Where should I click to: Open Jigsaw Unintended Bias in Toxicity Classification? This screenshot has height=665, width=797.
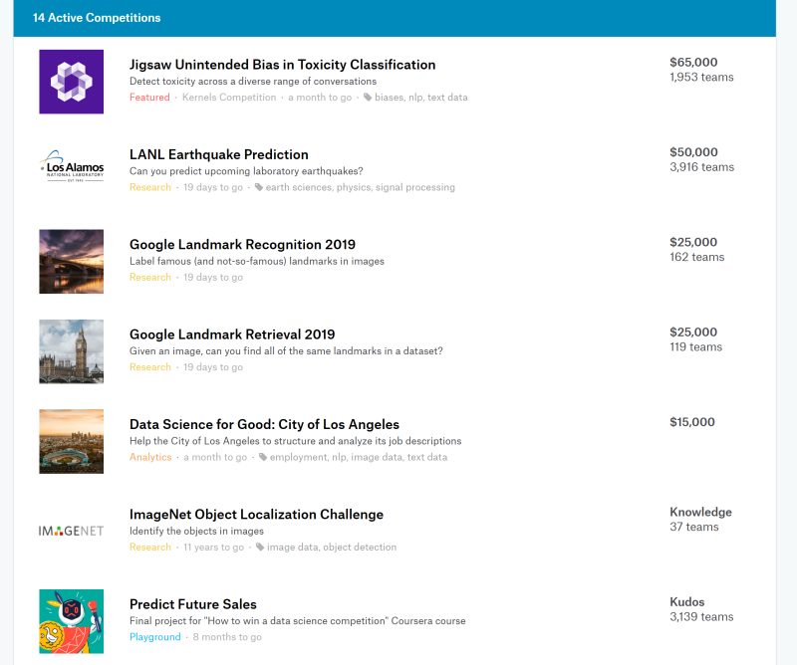coord(282,65)
